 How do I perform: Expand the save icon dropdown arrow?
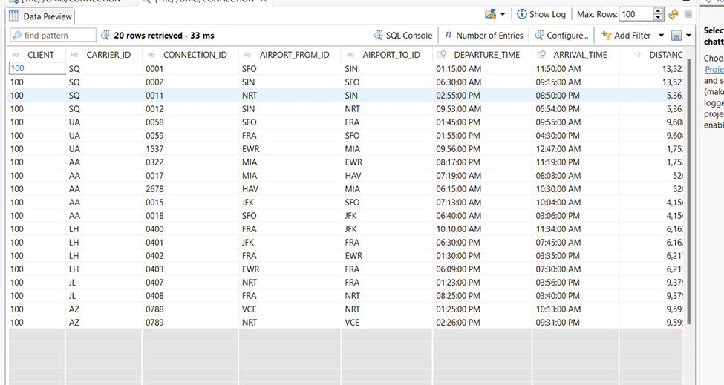coord(688,35)
